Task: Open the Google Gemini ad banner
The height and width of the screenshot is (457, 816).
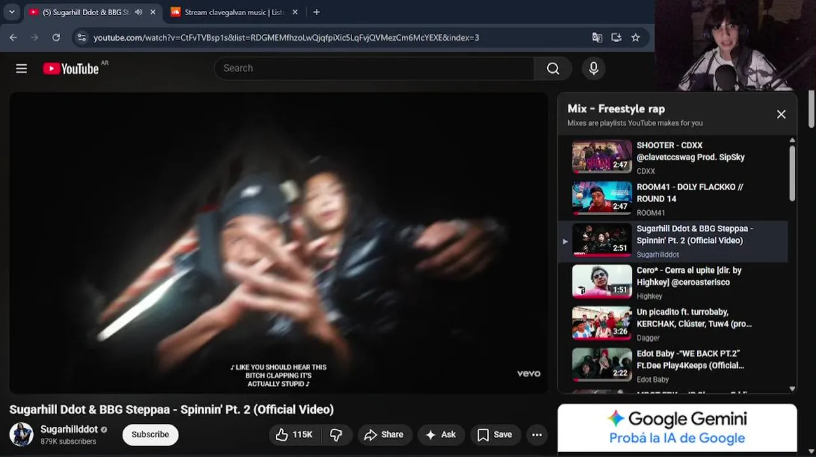Action: [x=677, y=428]
